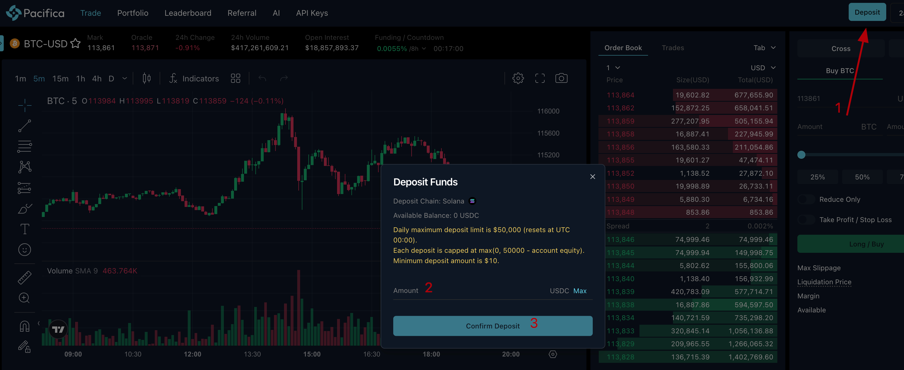Switch to the Trades tab

[x=672, y=48]
